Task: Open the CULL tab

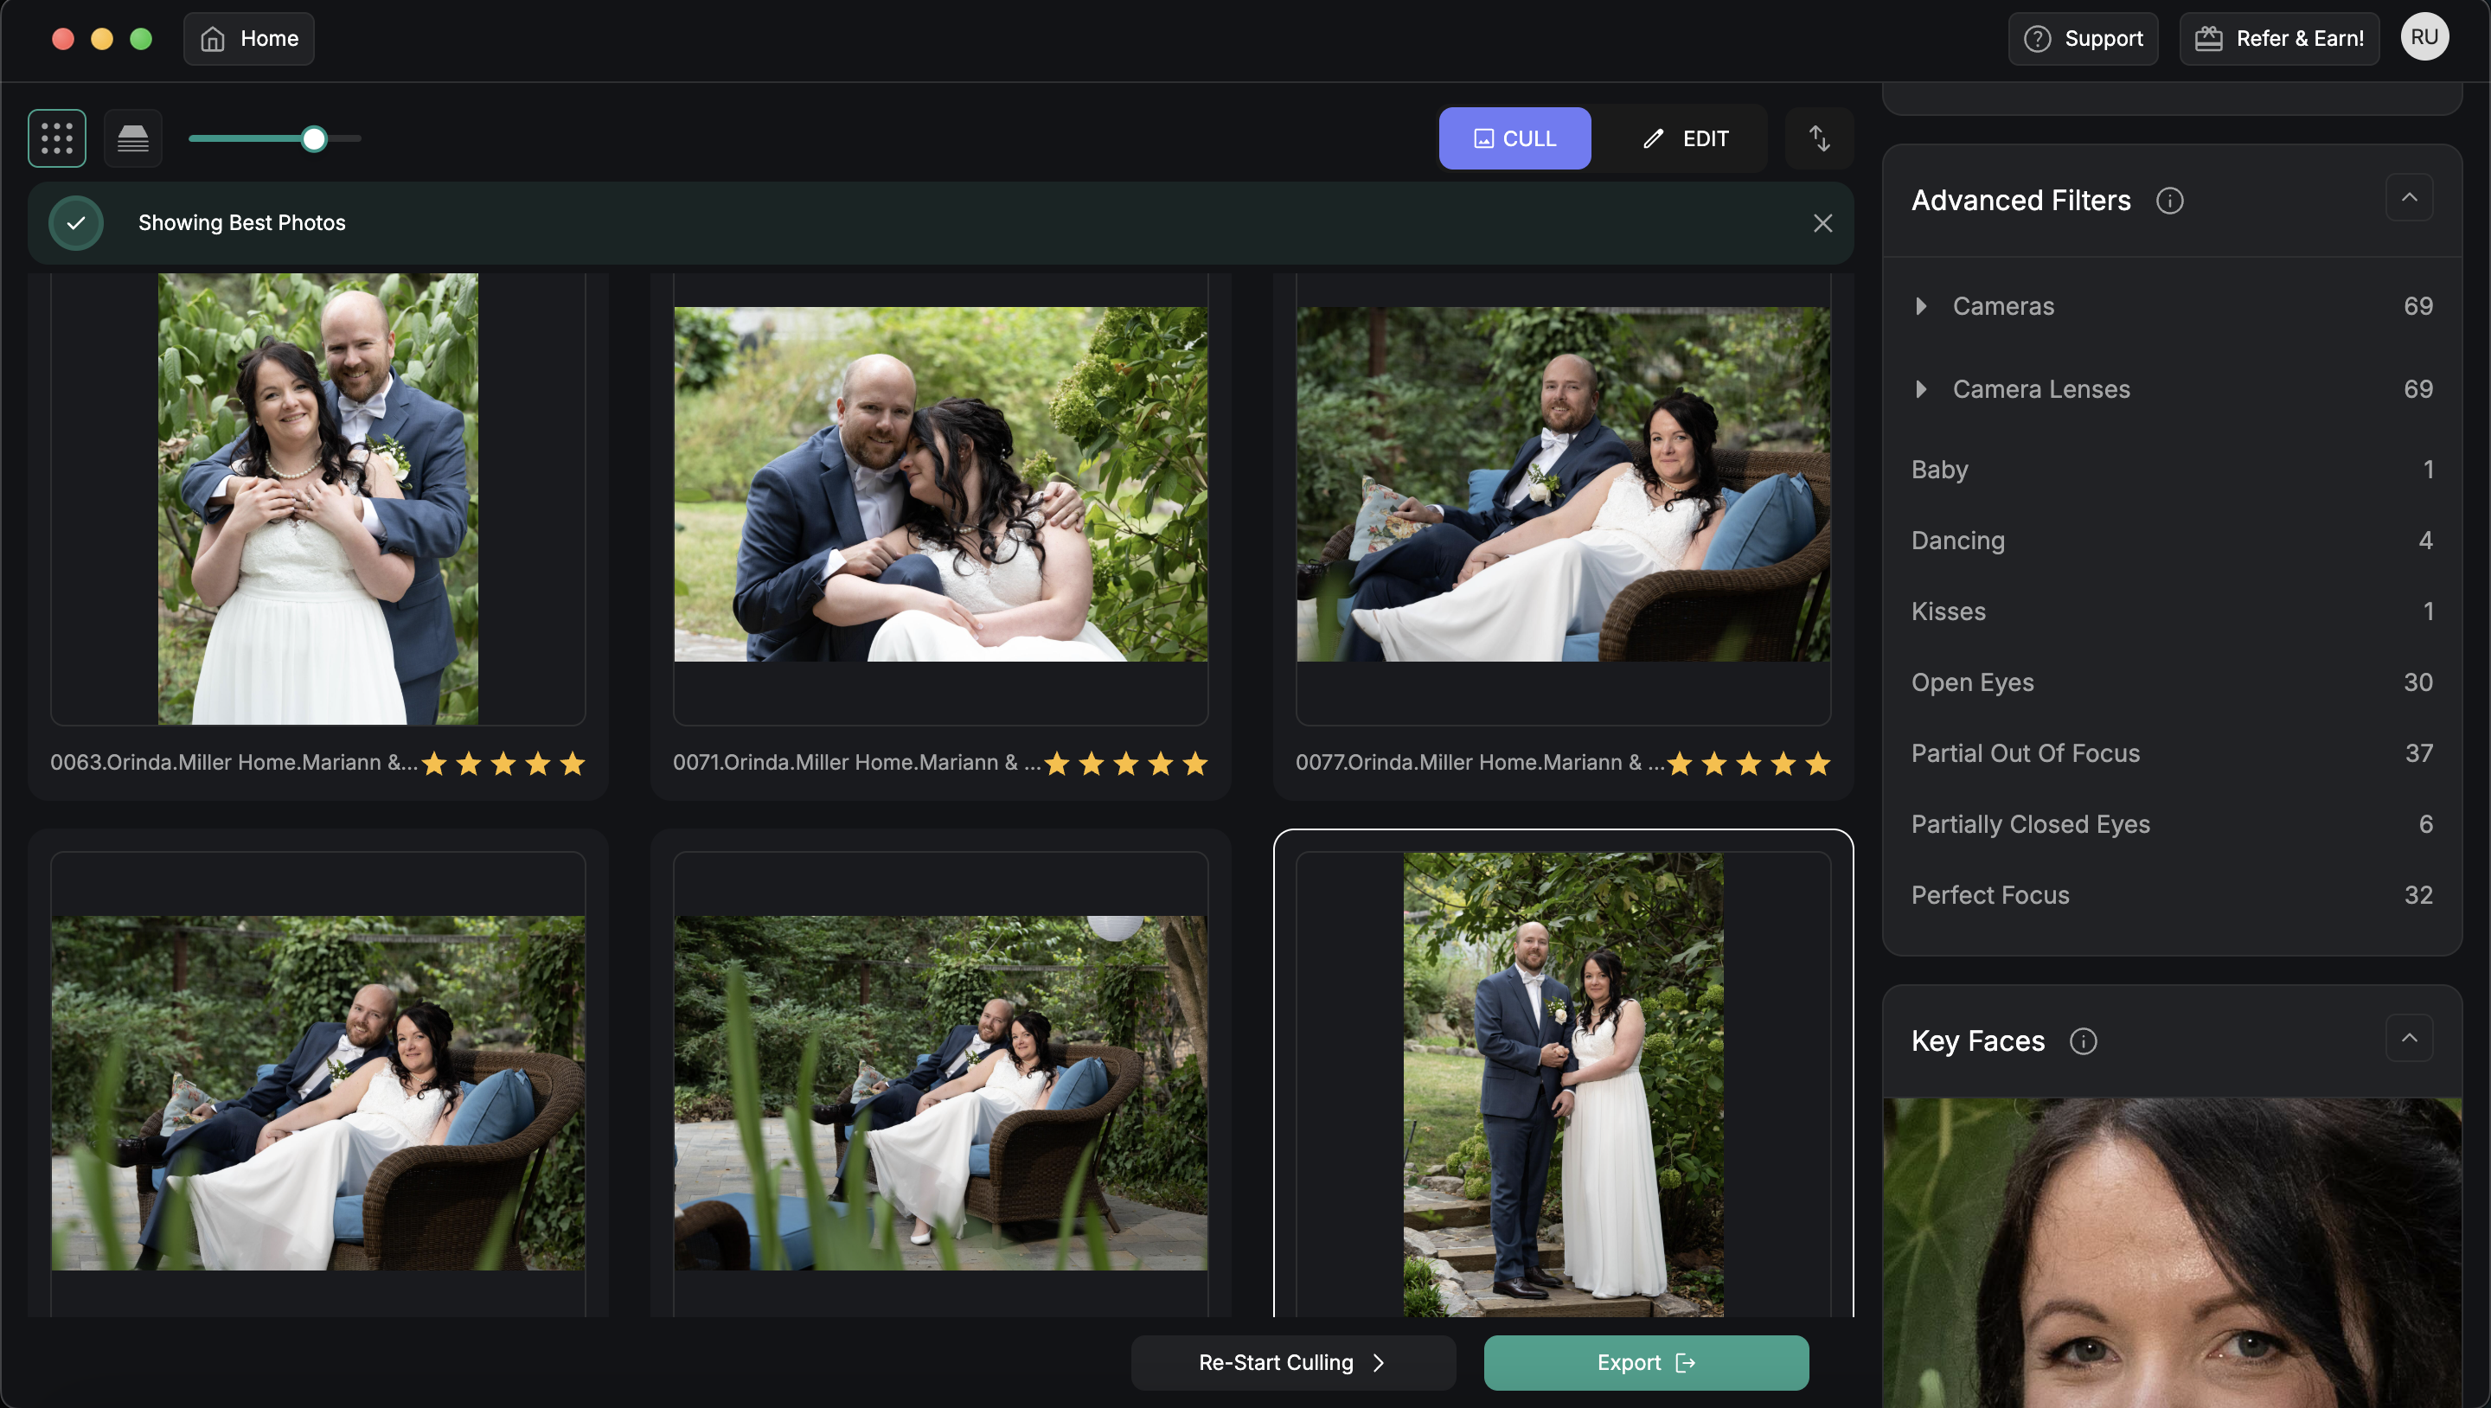Action: click(x=1514, y=138)
